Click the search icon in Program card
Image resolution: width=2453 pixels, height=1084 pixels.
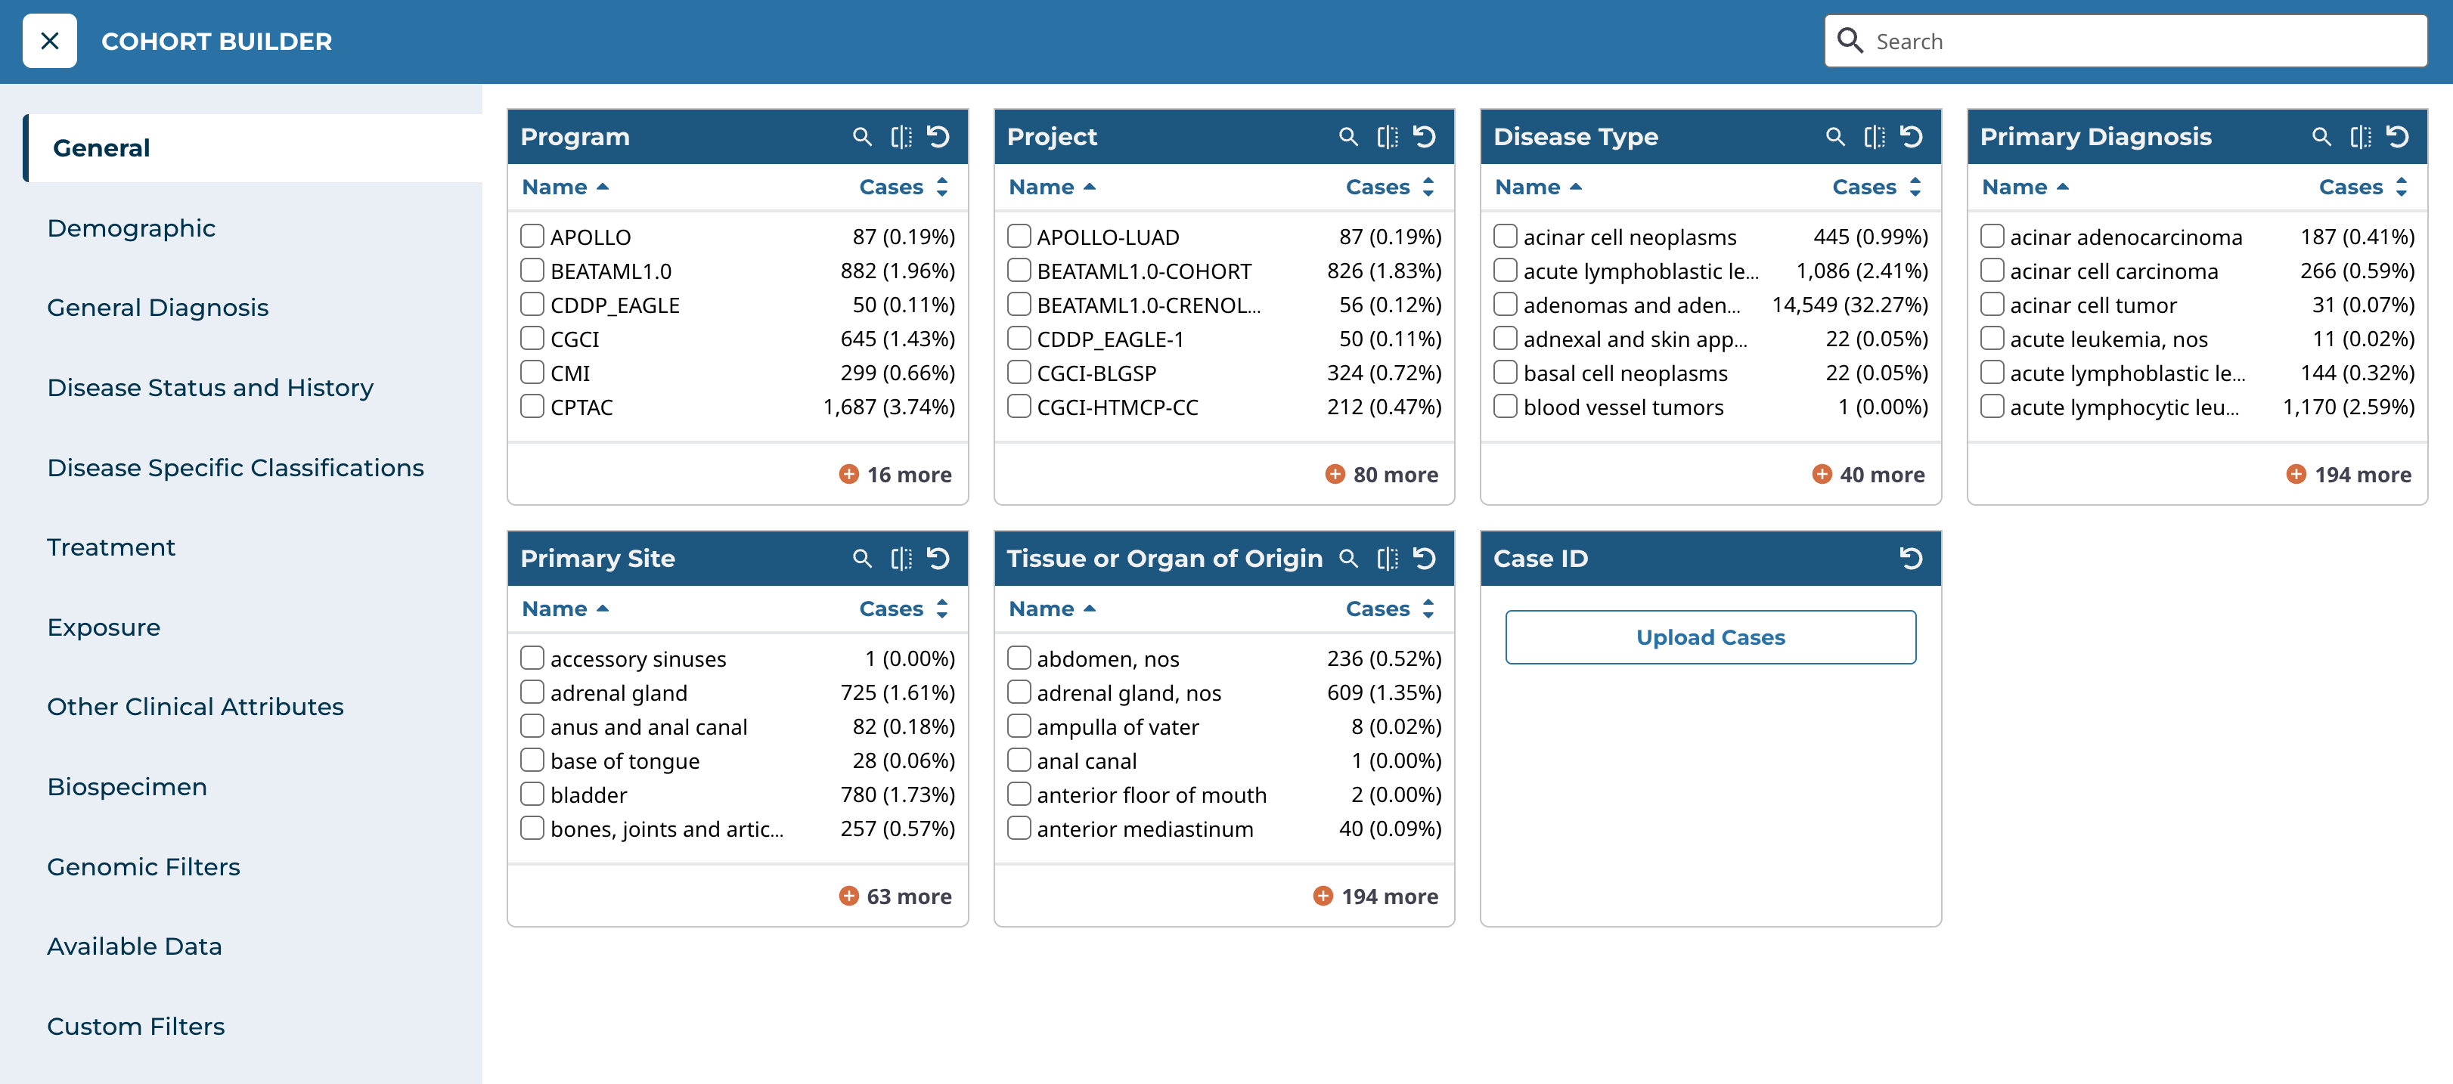(862, 137)
